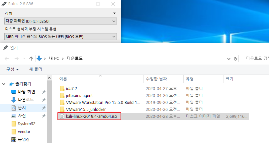Screen dimensions: 269x143
Task: Click 바탕 화면 desktop icon in sidebar
Action: tap(13, 92)
